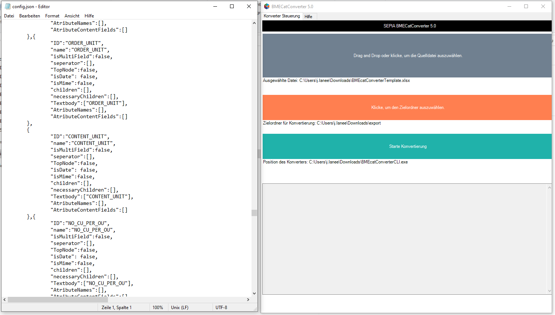Image resolution: width=555 pixels, height=315 pixels.
Task: Open the Bearbeiten menu in Editor
Action: 30,16
